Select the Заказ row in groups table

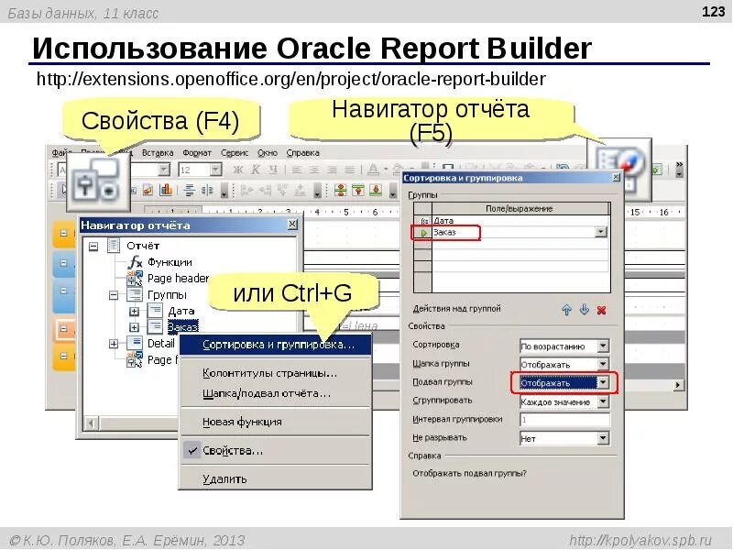coord(512,233)
